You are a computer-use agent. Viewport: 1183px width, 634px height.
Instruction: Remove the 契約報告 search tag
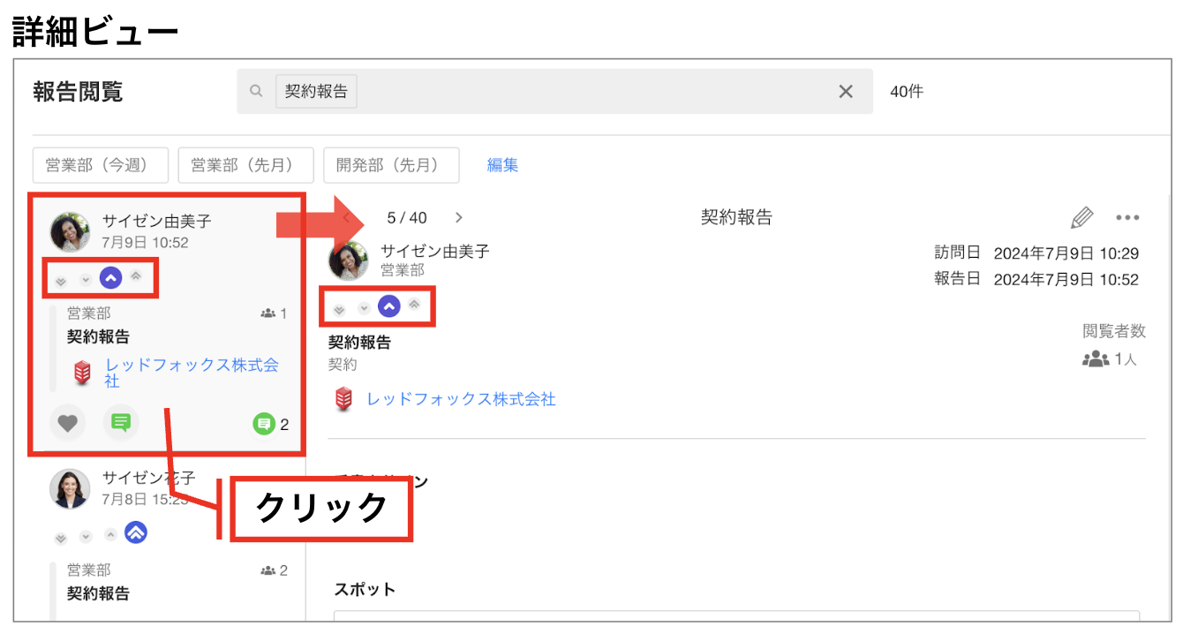pos(316,91)
